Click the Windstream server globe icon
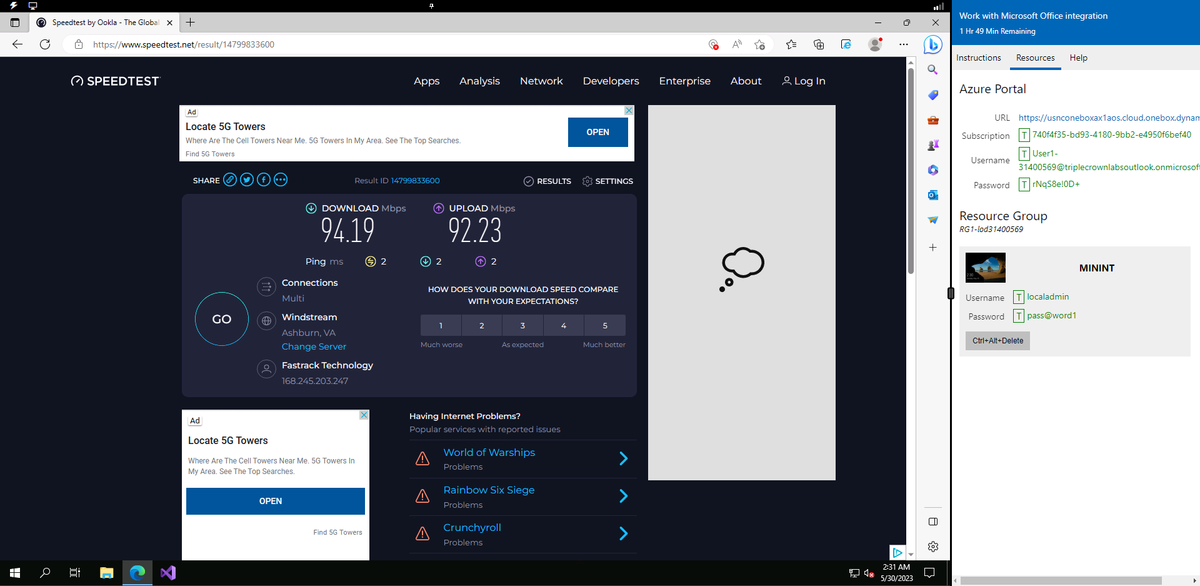Viewport: 1200px width, 586px height. click(x=266, y=321)
